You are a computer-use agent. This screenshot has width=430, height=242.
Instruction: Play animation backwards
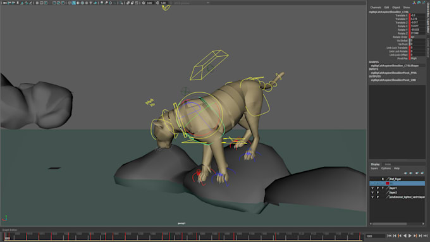(x=405, y=236)
